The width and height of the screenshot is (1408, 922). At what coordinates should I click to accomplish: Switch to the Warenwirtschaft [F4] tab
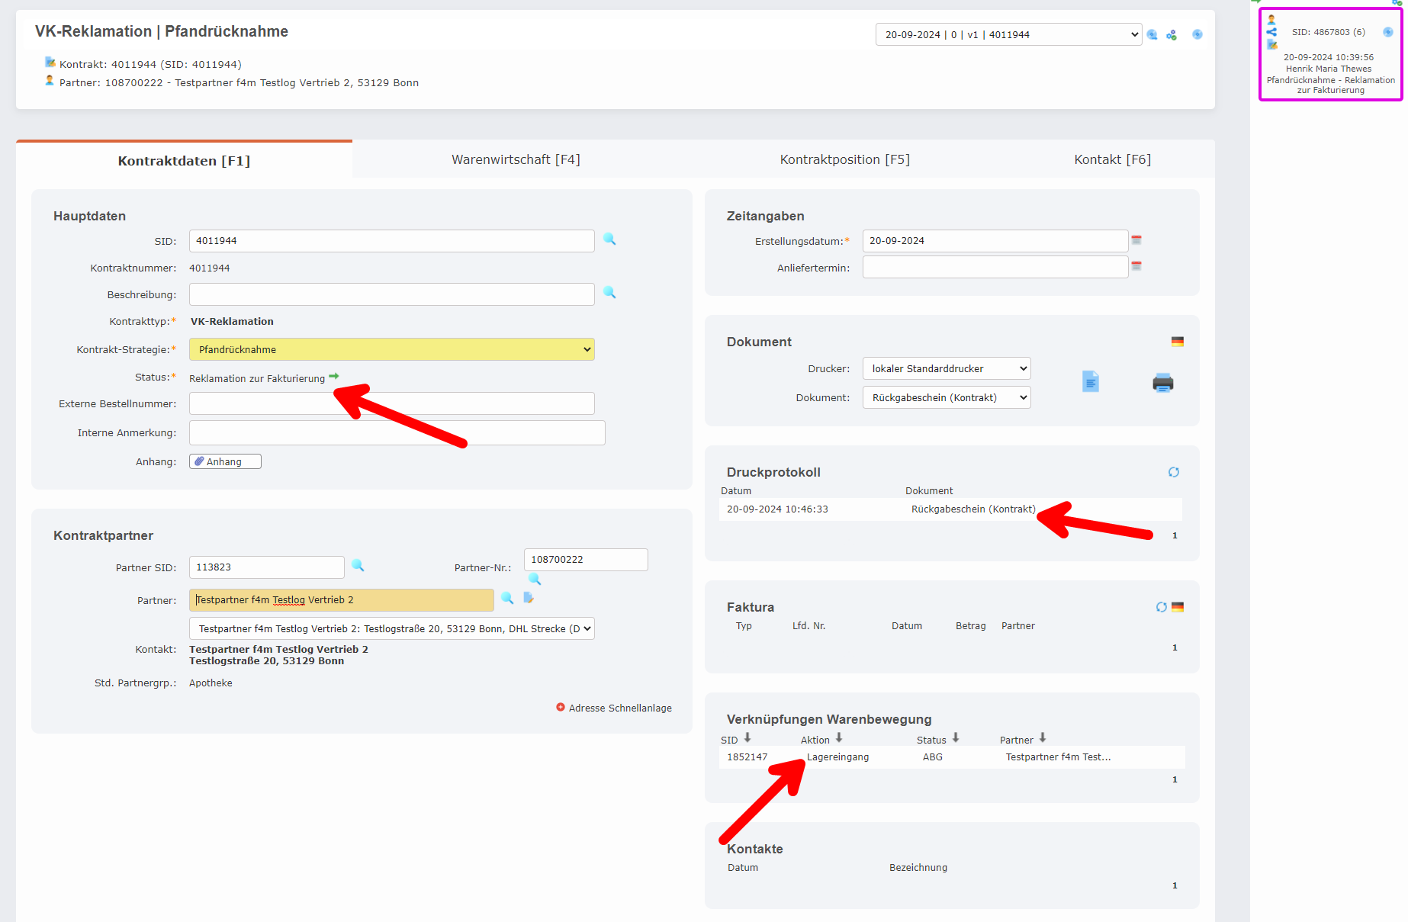click(516, 159)
